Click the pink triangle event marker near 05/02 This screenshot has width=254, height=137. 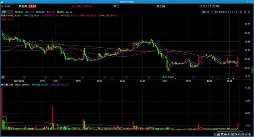[x=112, y=79]
